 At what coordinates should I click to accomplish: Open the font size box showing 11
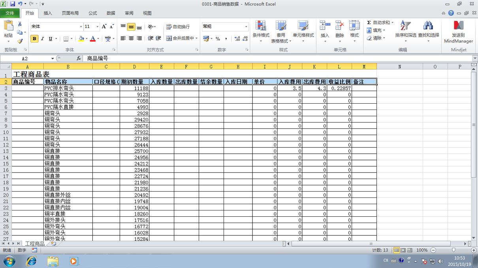[x=92, y=26]
